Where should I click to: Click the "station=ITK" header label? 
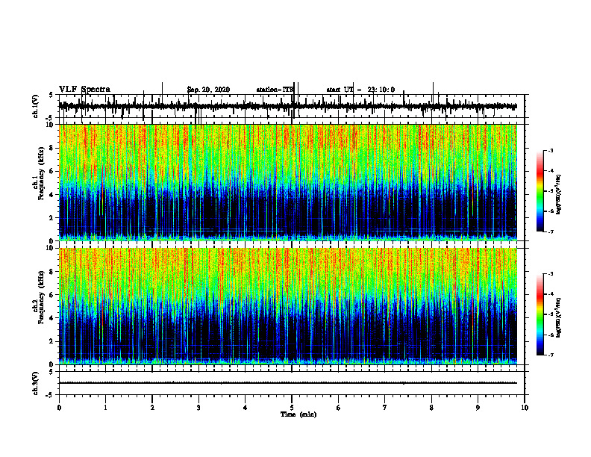(275, 90)
